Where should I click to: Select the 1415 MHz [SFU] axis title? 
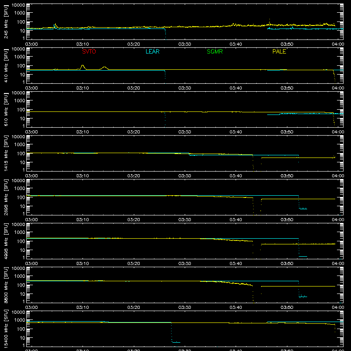click(x=6, y=153)
